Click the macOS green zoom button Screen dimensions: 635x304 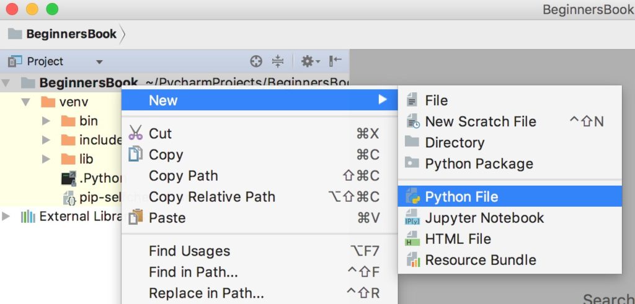(x=52, y=9)
